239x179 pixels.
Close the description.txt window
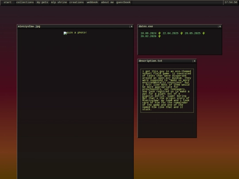[x=195, y=61]
